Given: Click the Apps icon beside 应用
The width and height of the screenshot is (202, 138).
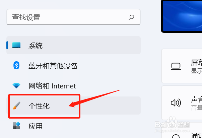Looking at the screenshot, I should point(17,126).
